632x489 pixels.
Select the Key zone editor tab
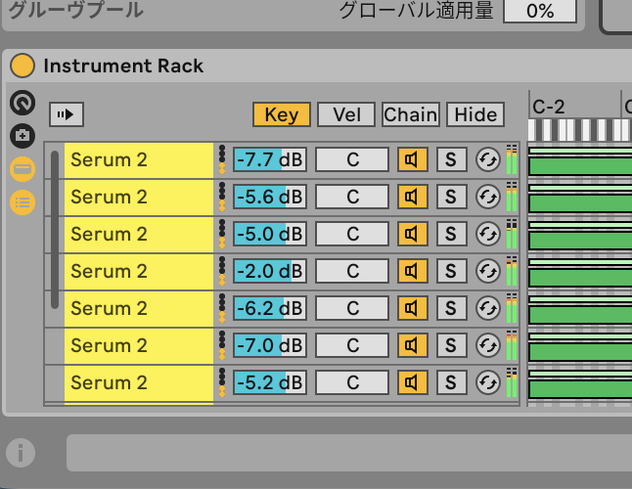(282, 114)
